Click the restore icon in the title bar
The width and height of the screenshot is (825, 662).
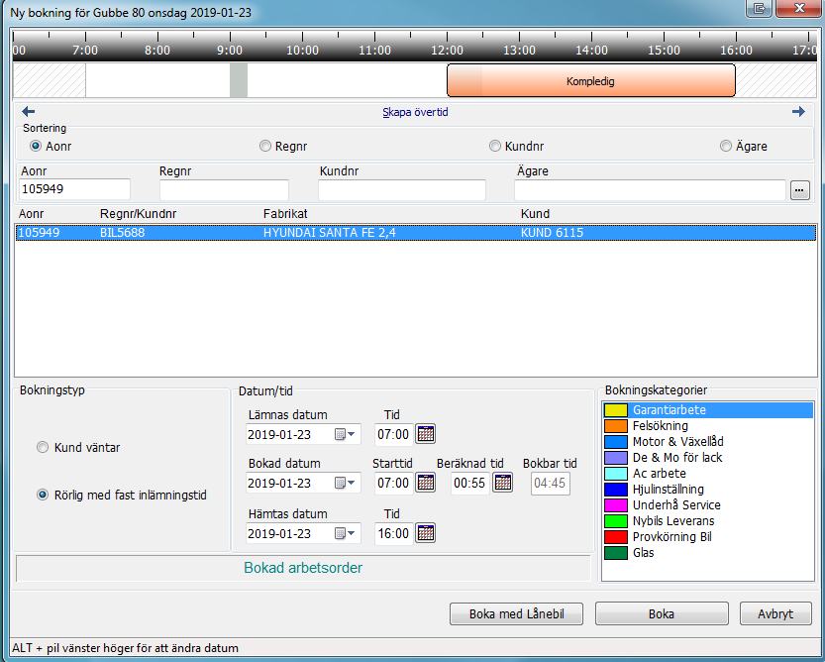pyautogui.click(x=762, y=9)
